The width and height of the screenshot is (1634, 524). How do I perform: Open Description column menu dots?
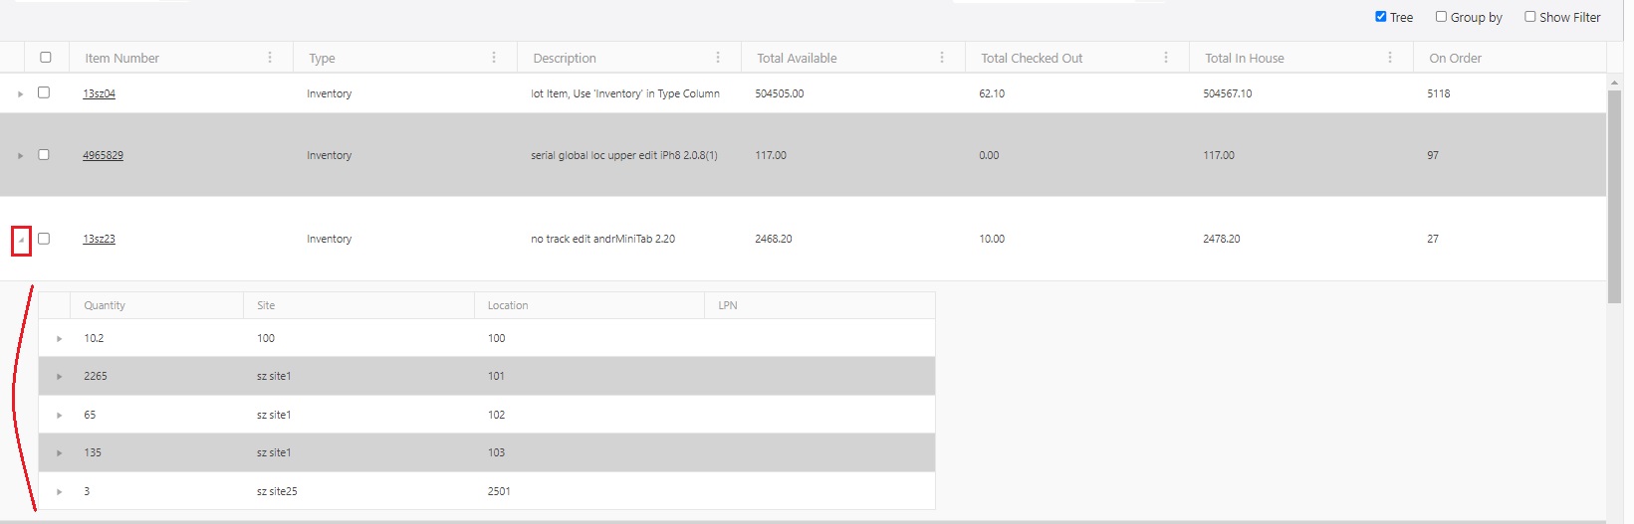718,58
